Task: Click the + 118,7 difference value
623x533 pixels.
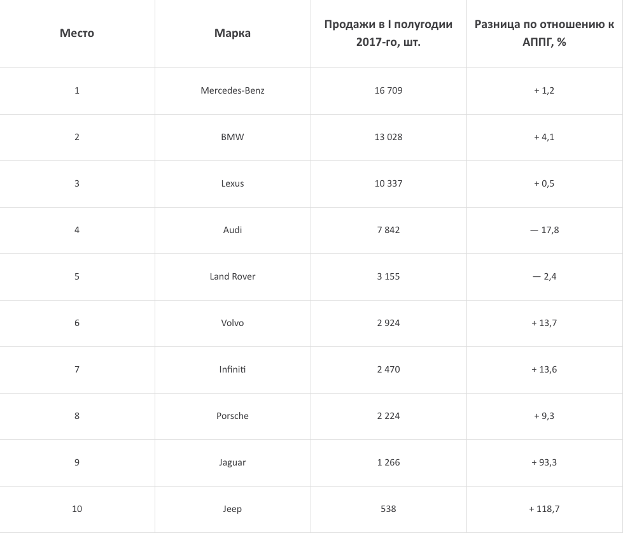Action: 544,509
